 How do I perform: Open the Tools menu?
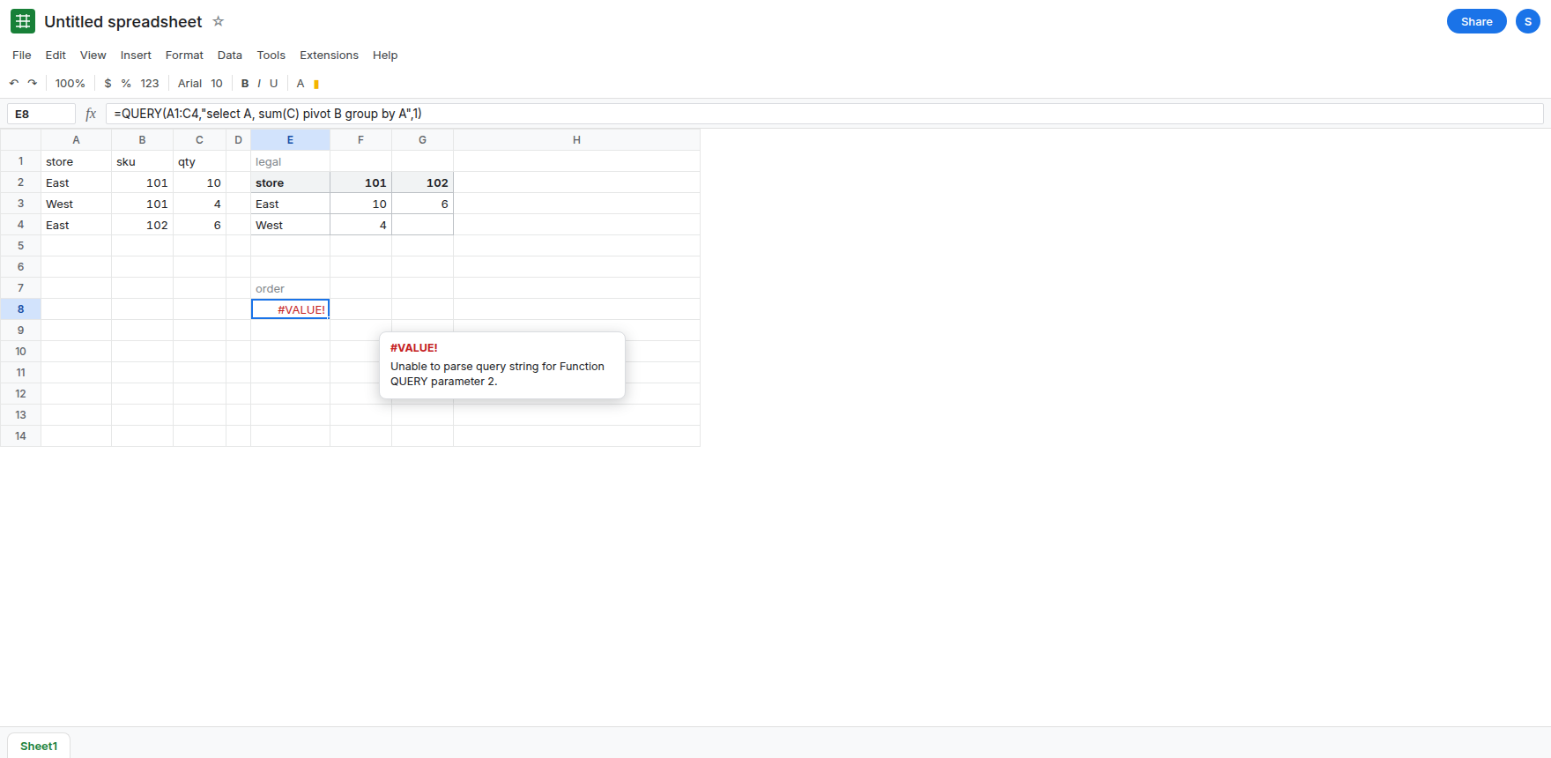[x=271, y=55]
